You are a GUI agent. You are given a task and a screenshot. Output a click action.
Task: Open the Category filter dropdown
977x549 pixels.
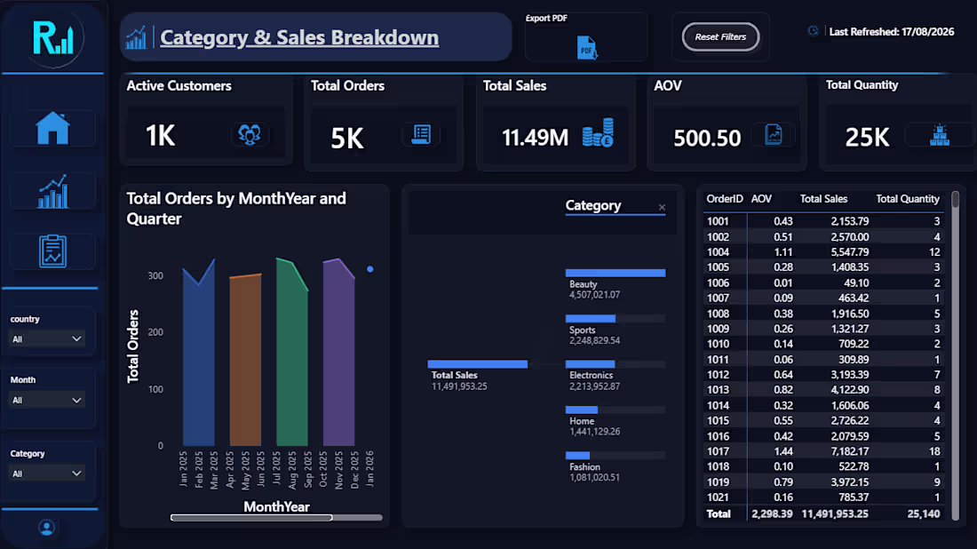(x=47, y=473)
